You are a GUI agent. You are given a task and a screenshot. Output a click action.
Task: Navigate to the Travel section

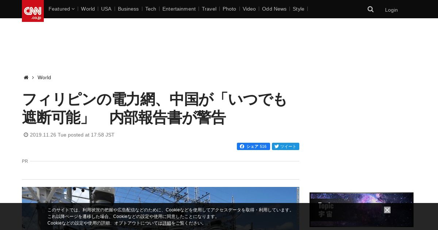pos(209,9)
